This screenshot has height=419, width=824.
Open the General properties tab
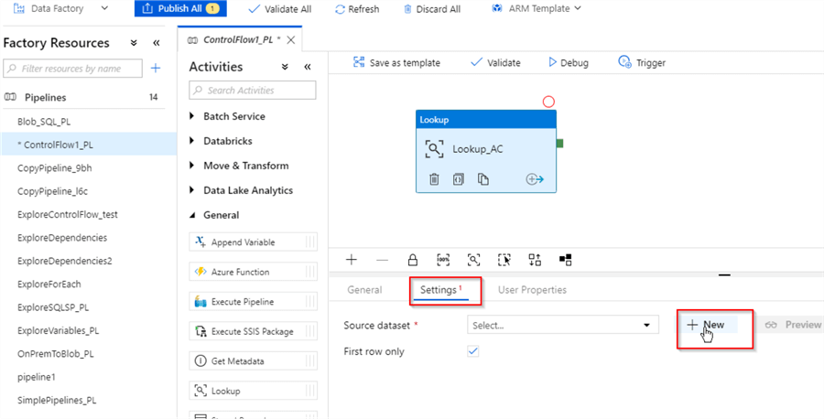pyautogui.click(x=364, y=290)
